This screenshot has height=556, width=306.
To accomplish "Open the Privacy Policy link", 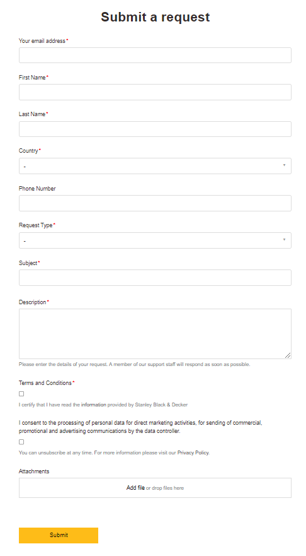I will (x=193, y=452).
